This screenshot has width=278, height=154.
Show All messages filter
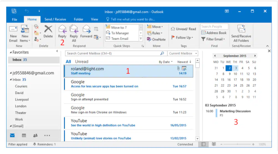coord(68,62)
